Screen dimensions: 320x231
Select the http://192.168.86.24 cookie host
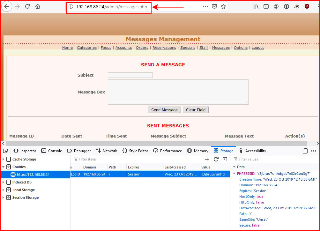(x=35, y=175)
